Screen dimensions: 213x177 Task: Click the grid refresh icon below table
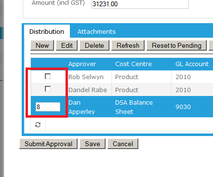pyautogui.click(x=38, y=124)
